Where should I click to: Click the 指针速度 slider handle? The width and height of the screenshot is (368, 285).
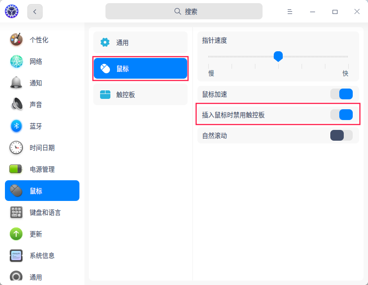[x=278, y=57]
